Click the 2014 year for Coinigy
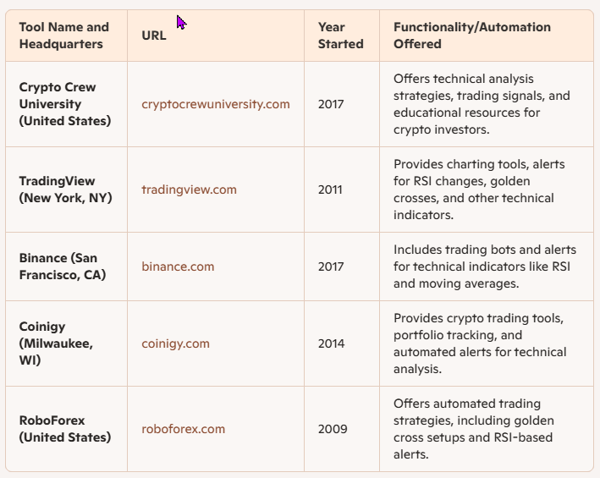 pyautogui.click(x=331, y=343)
